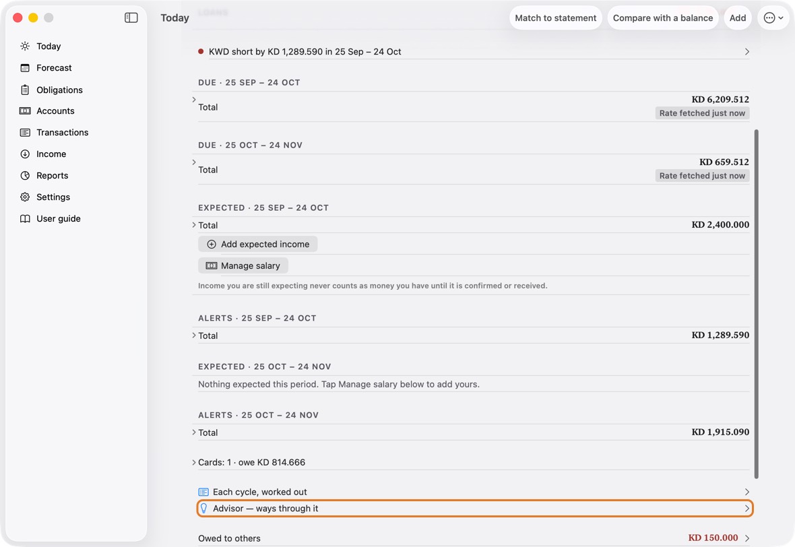Screen dimensions: 795x547
Task: Click the red dot beside KWD short alert
Action: coord(201,51)
